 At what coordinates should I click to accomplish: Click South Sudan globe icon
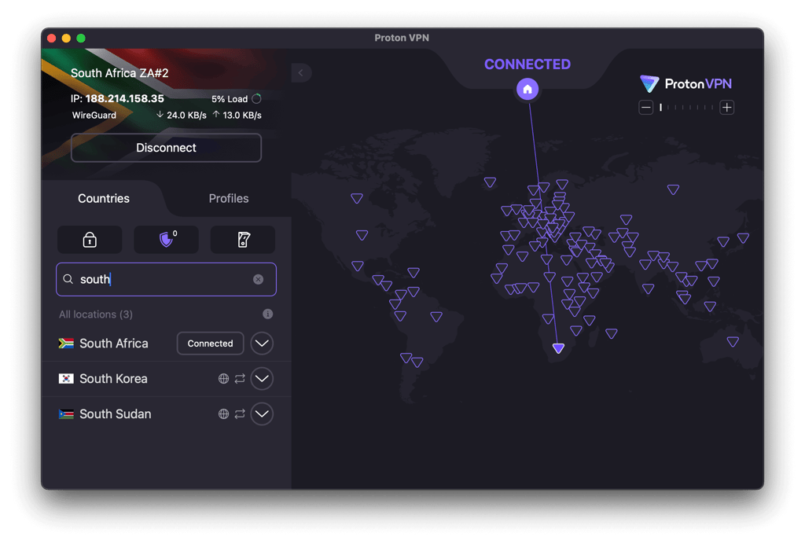point(223,414)
